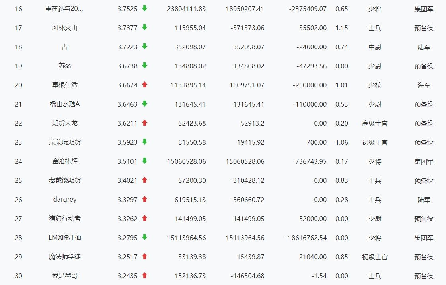Screen dimensions: 446x285
Task: Click the green down arrow in 苏ss row
Action: tap(144, 66)
